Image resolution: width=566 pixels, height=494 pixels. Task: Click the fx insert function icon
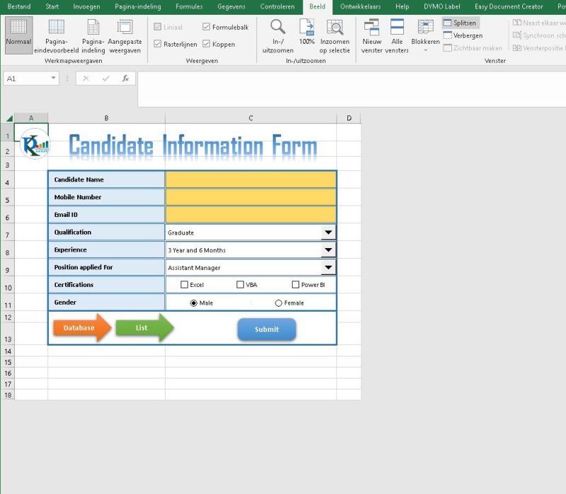[x=125, y=78]
